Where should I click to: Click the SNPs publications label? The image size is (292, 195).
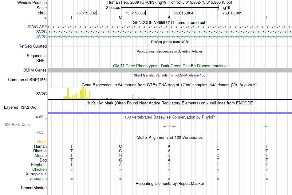tap(41, 61)
